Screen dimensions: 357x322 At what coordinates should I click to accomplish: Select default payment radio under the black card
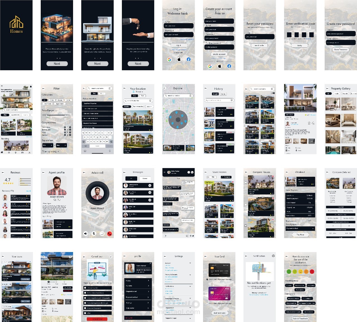tap(207, 279)
